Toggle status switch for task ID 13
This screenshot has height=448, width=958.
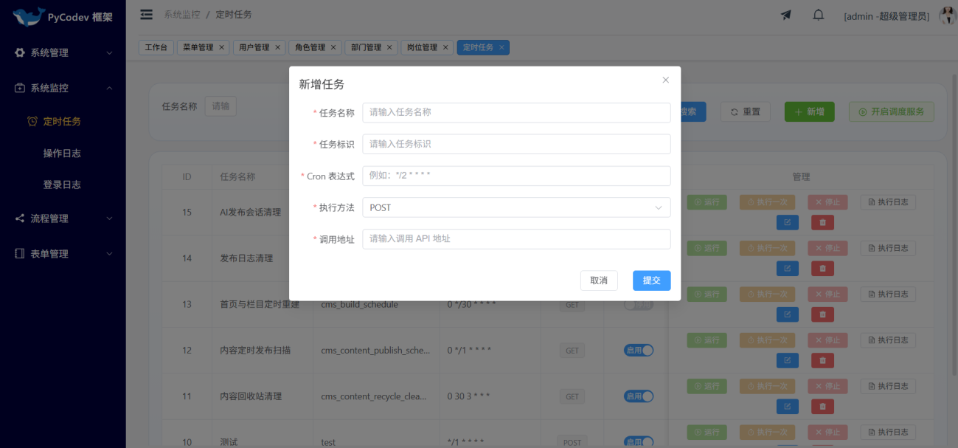(639, 304)
